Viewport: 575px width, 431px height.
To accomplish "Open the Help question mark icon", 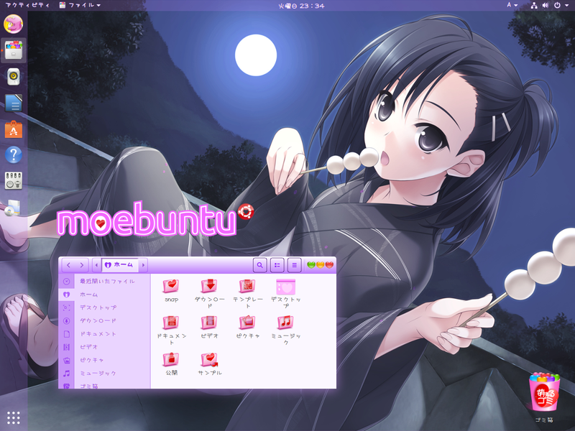I will click(x=14, y=155).
